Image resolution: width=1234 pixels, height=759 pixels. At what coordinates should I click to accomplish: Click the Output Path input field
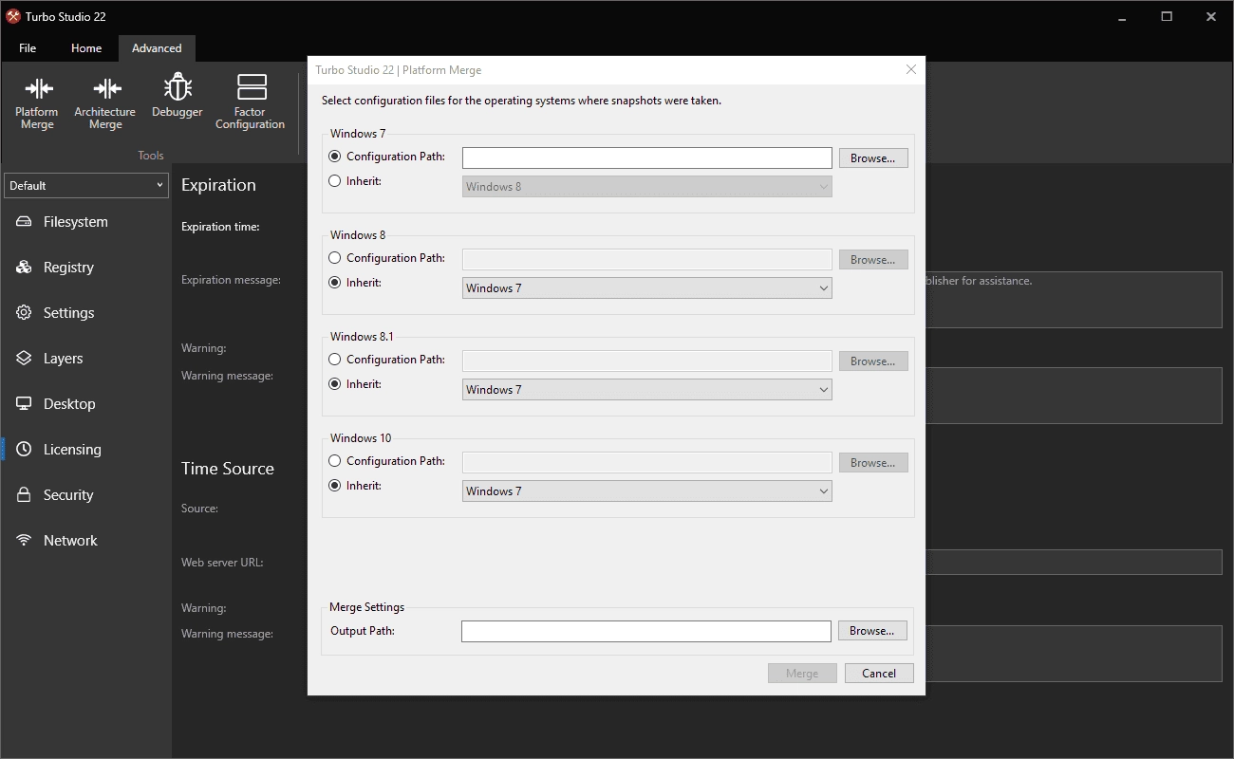tap(646, 631)
